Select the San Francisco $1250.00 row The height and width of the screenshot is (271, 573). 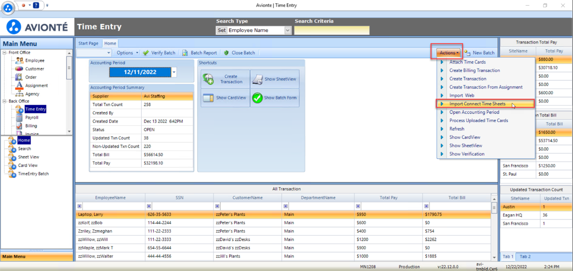click(x=536, y=166)
